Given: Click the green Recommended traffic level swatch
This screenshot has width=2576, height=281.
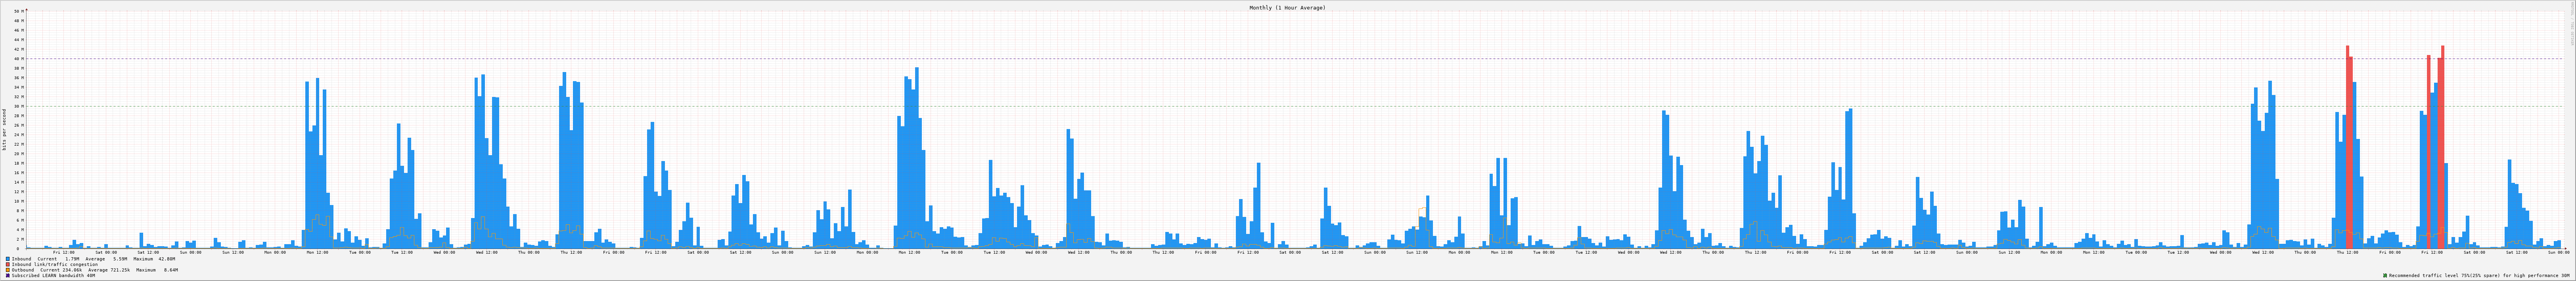Looking at the screenshot, I should (x=2385, y=275).
